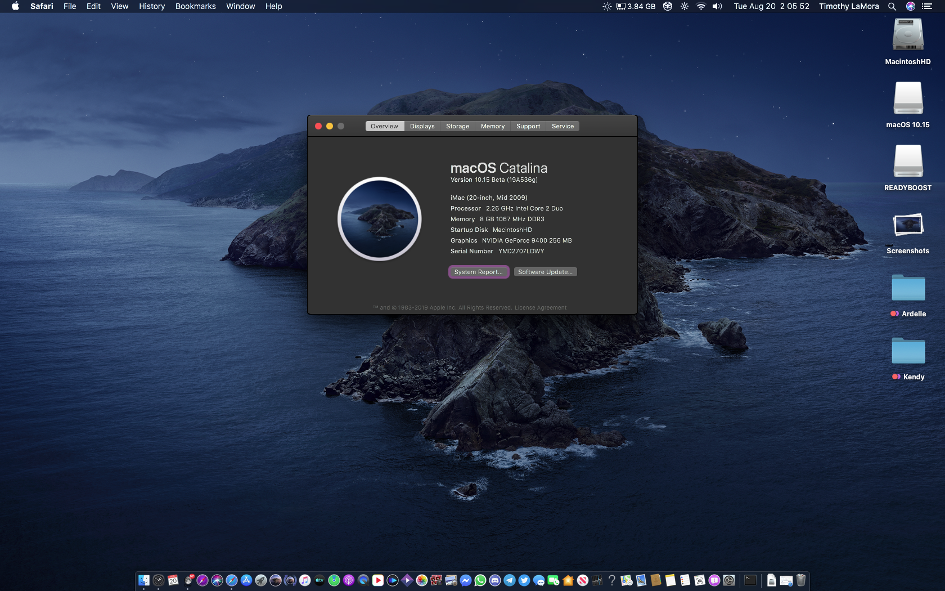Open Finder from the dock
The height and width of the screenshot is (591, 945).
[144, 580]
